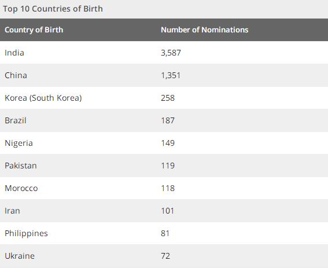
Task: Click the China country cell
Action: point(16,75)
